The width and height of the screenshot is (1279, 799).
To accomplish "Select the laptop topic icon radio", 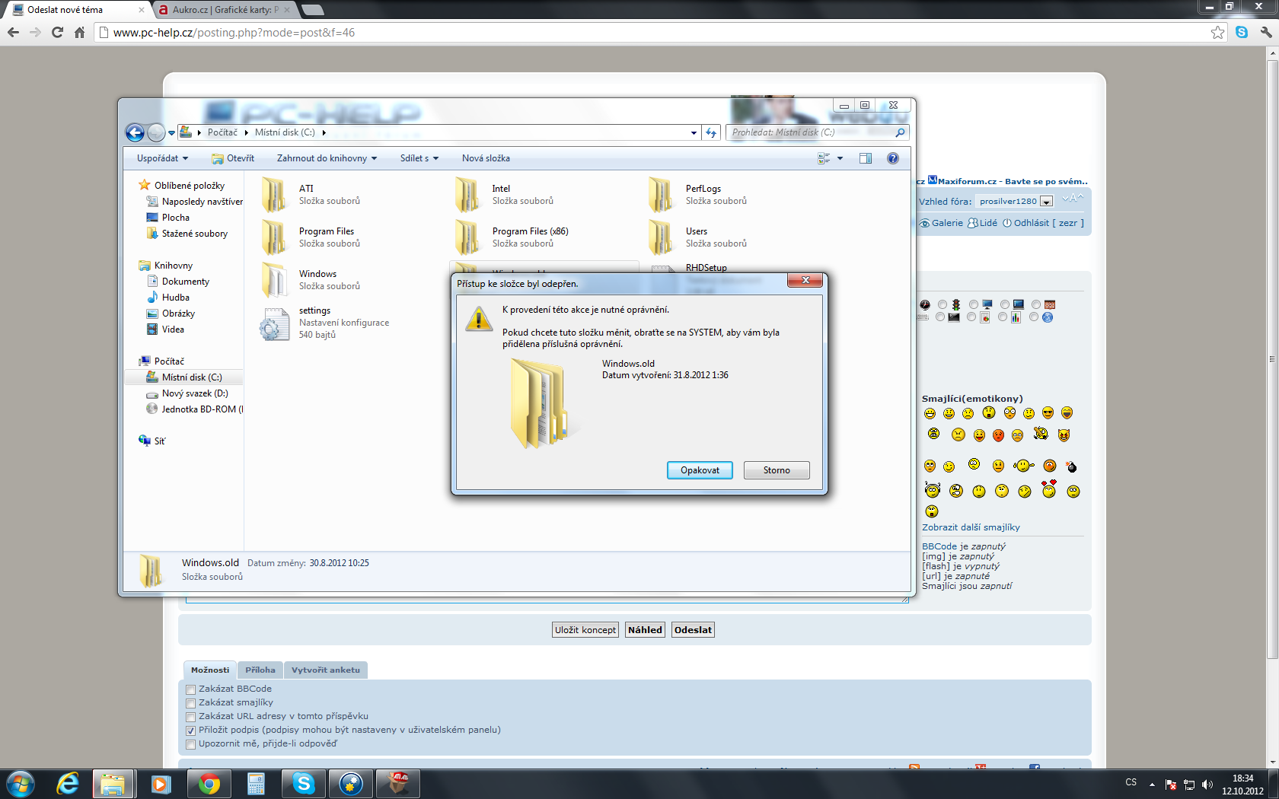I will tap(1005, 305).
